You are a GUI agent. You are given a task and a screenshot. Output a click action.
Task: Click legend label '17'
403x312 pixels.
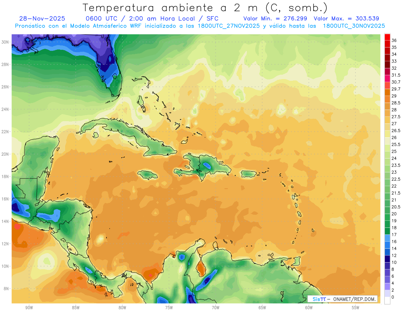tap(394, 235)
